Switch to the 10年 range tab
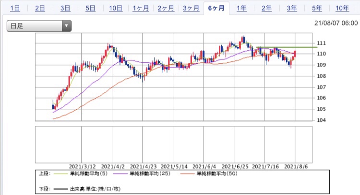Image resolution: width=360 pixels, height=195 pixels. click(342, 9)
